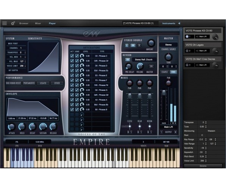Screen dimensions: 226x188
Task: Click the Stereo Double Amount knob
Action: tap(151, 43)
